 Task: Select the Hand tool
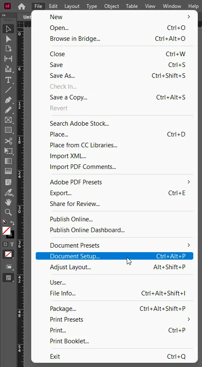(x=8, y=202)
